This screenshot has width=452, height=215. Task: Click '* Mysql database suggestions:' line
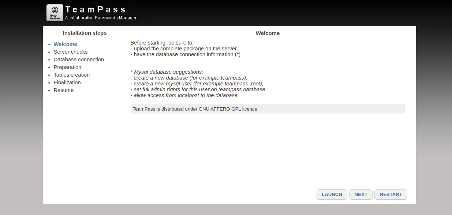coord(167,72)
